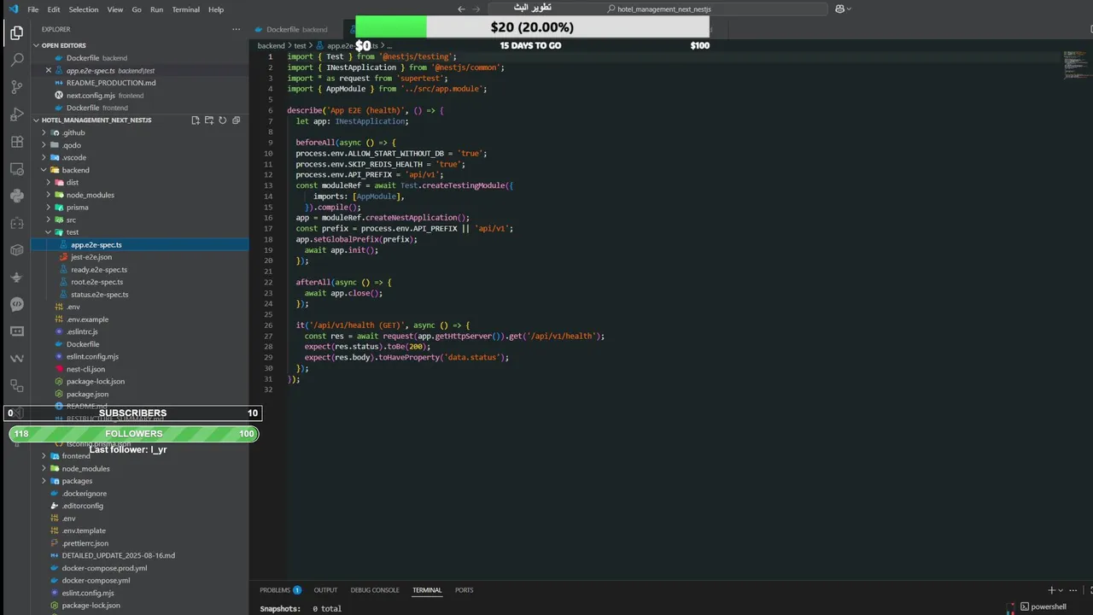Open docker-compose.prod.yml in explorer

click(104, 568)
